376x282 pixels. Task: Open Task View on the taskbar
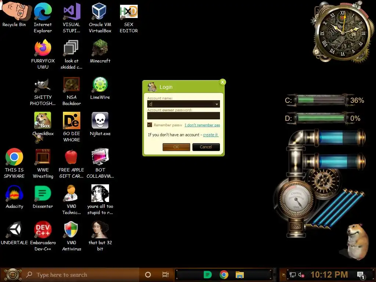[165, 275]
